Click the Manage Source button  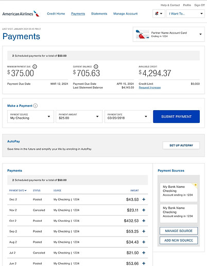(x=179, y=231)
